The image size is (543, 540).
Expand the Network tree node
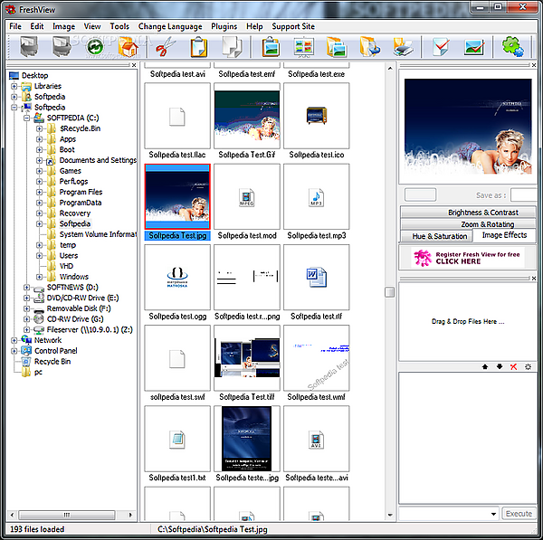pos(14,340)
